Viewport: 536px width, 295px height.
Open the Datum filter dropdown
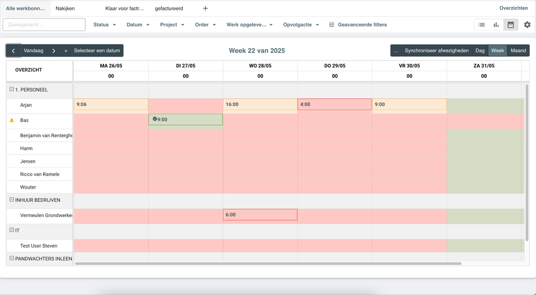[138, 25]
